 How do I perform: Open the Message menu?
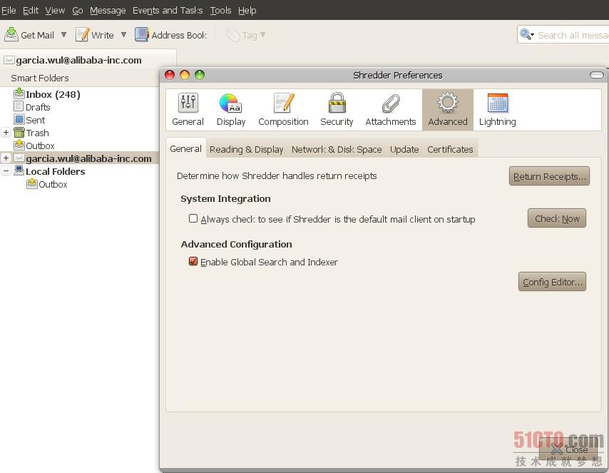(x=108, y=11)
